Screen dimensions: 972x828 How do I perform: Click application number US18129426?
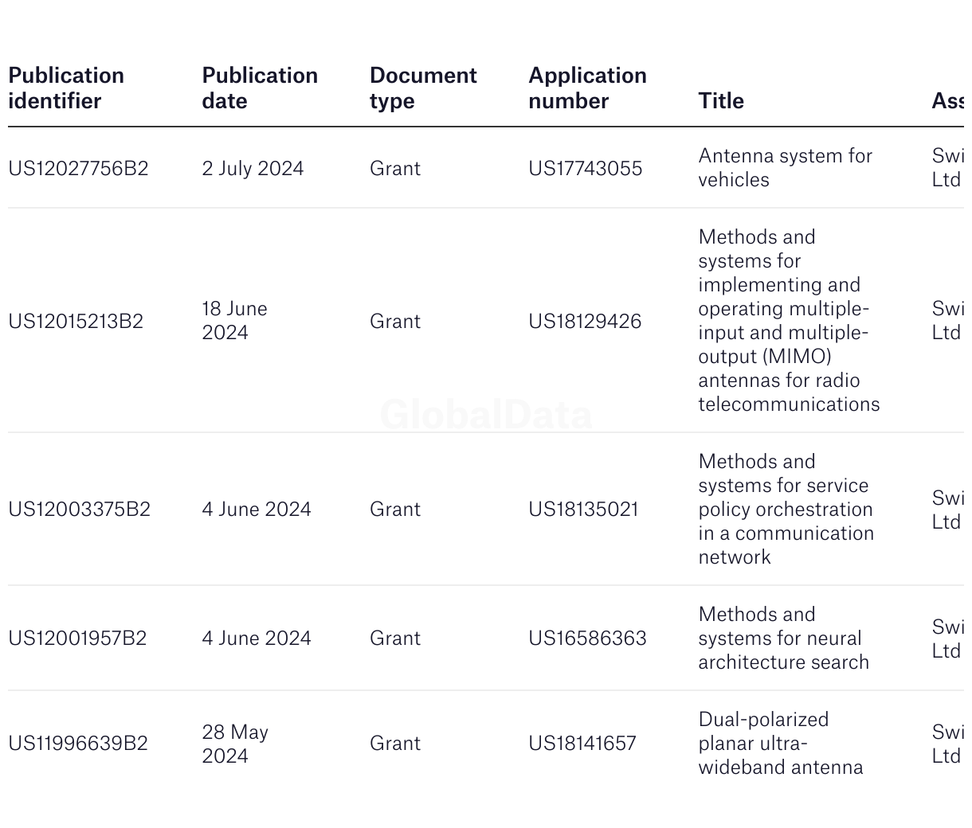pos(585,322)
